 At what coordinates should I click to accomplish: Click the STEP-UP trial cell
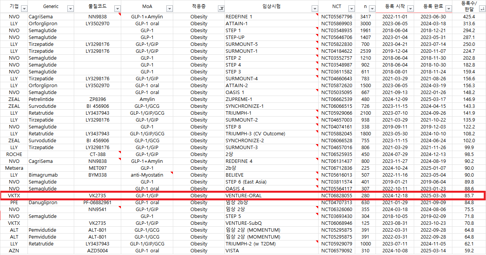click(x=272, y=37)
